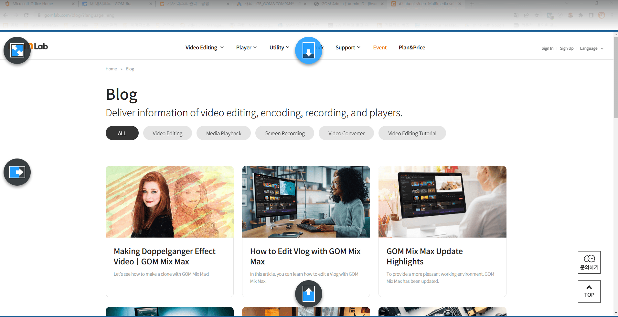
Task: Reload the gomlab.com page
Action: [26, 15]
